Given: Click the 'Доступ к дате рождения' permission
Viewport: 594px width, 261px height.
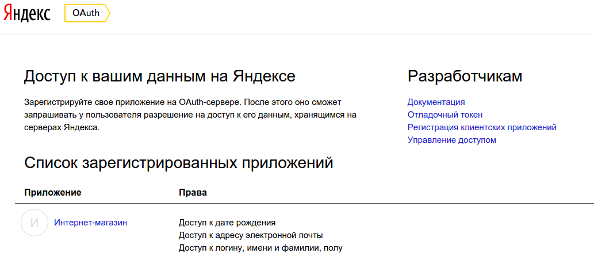Looking at the screenshot, I should click(227, 223).
